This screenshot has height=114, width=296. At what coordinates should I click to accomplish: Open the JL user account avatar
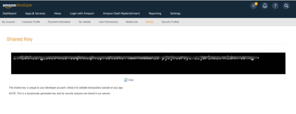[x=254, y=6]
